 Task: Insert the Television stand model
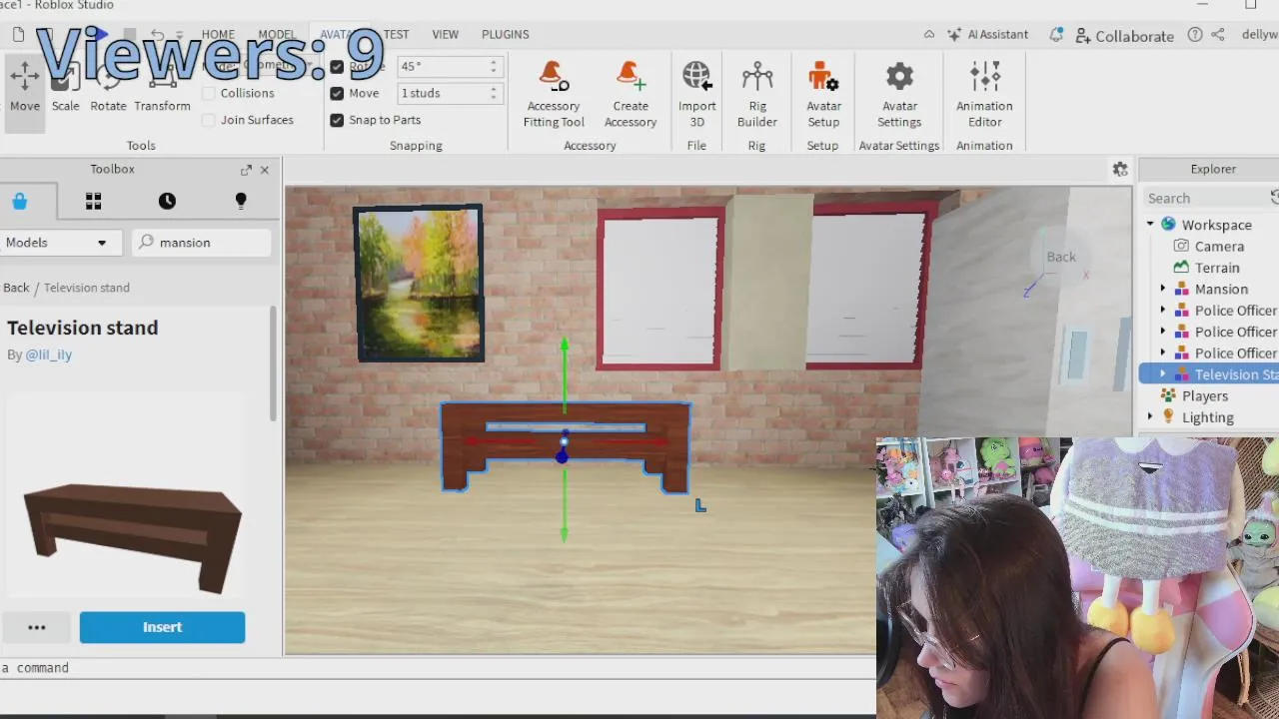coord(162,627)
